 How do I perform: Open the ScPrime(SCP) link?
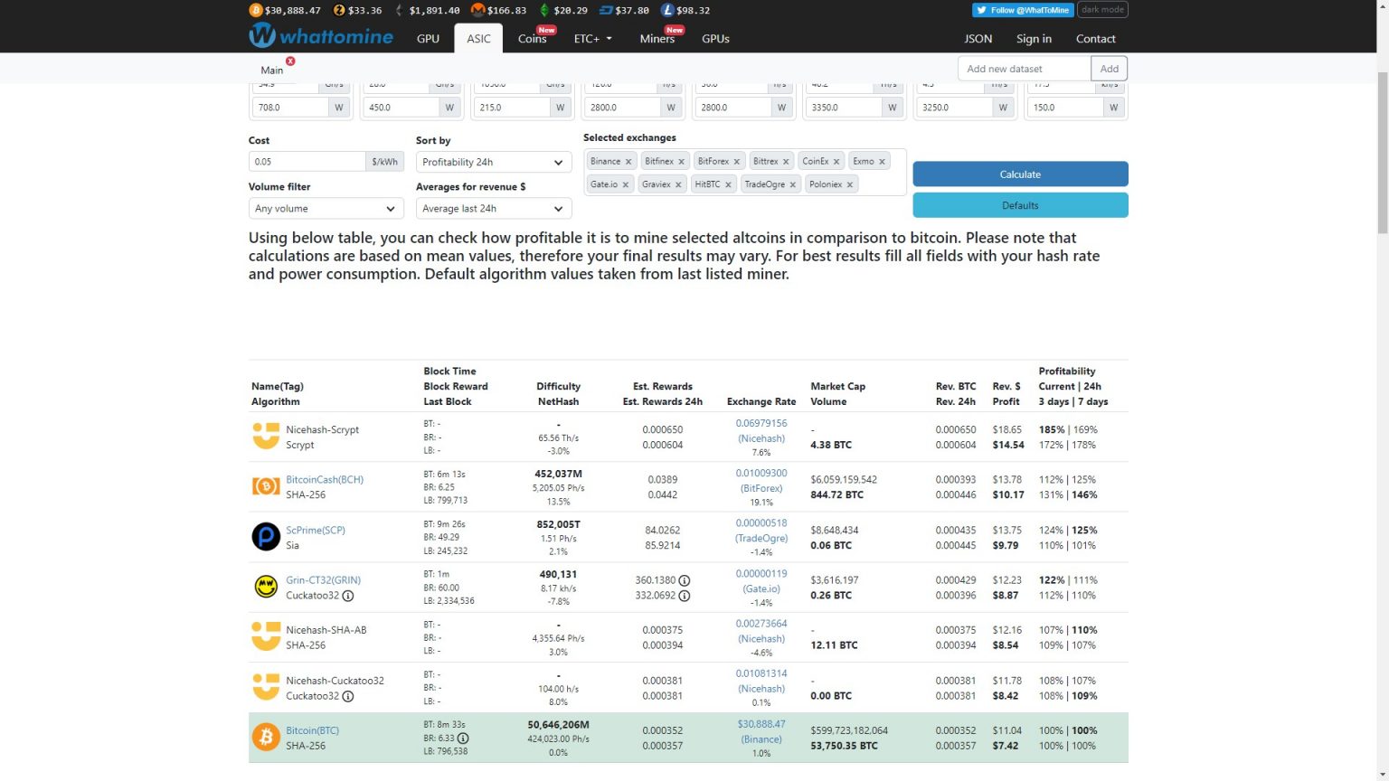click(x=316, y=531)
